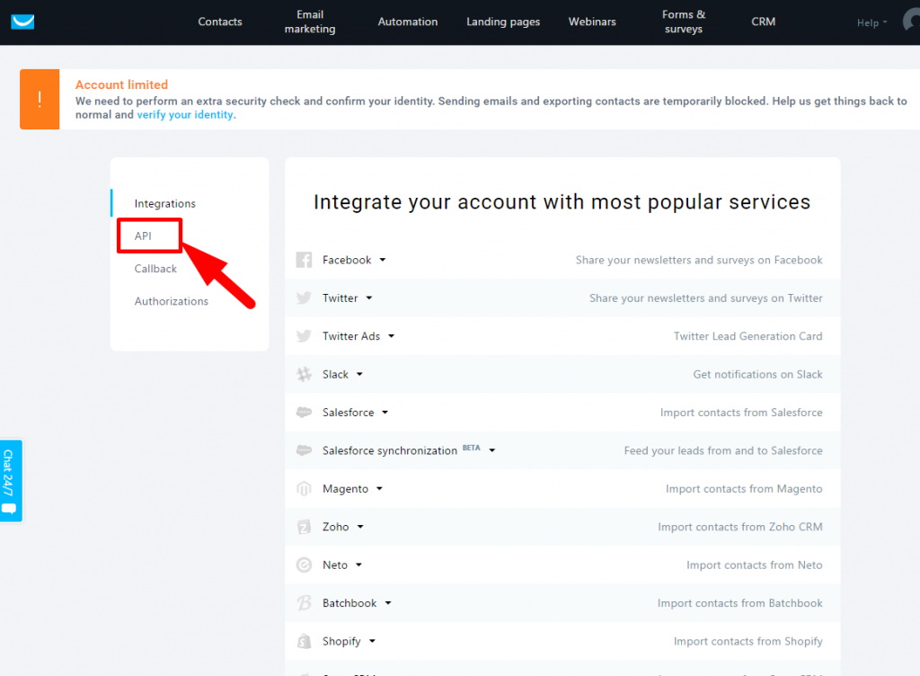This screenshot has height=676, width=920.
Task: Click the Shopify bag icon
Action: [x=304, y=641]
